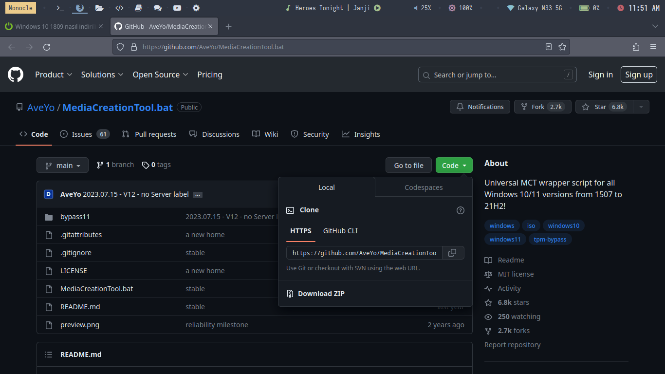The width and height of the screenshot is (665, 374).
Task: Select the GitHub CLI clone option
Action: tap(340, 231)
